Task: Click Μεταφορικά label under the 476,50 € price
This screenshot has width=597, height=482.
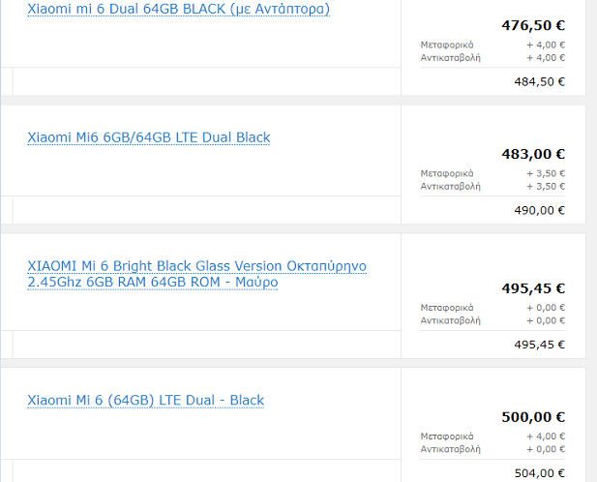Action: pos(446,45)
